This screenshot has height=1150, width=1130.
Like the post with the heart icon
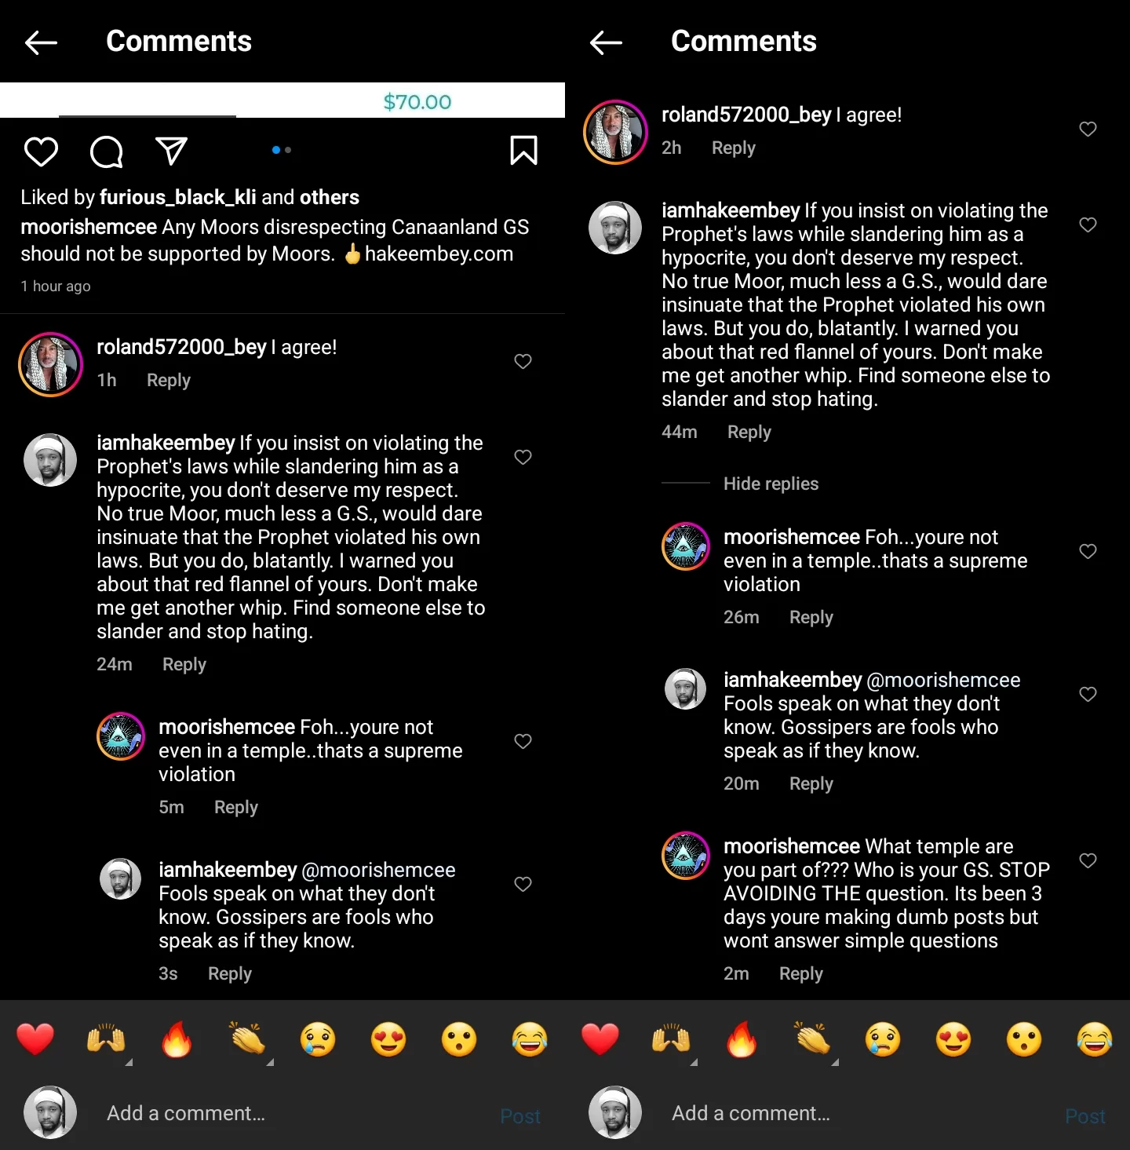click(x=41, y=151)
